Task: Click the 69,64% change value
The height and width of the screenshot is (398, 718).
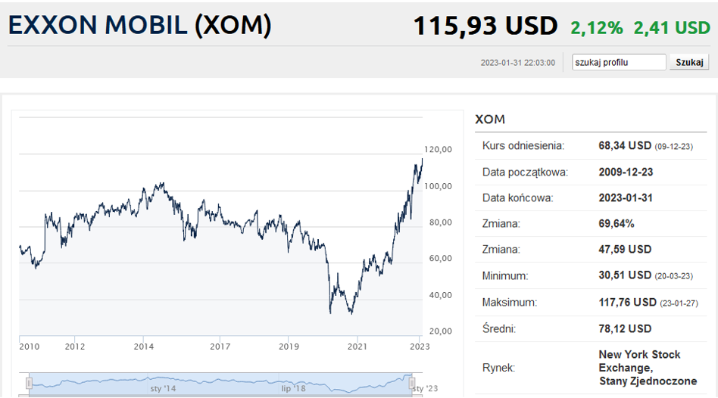Action: click(x=617, y=224)
